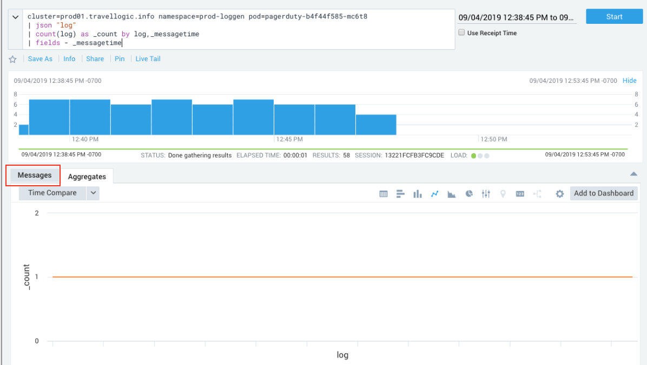This screenshot has width=647, height=365.
Task: Click the time range input field
Action: pos(517,17)
